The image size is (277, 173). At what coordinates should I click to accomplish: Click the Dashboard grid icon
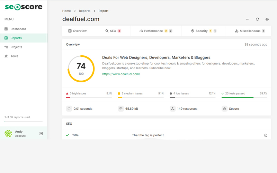[x=6, y=29]
